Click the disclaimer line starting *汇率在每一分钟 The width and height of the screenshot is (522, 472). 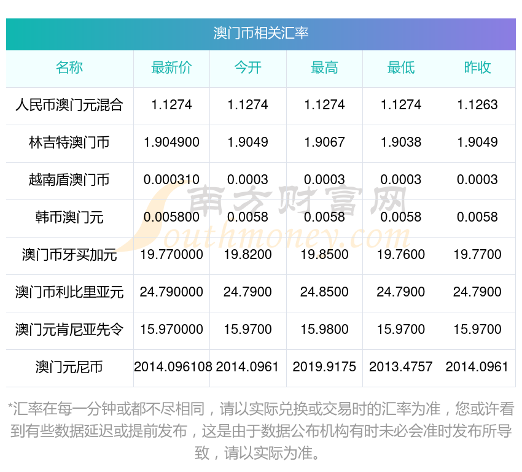click(260, 409)
